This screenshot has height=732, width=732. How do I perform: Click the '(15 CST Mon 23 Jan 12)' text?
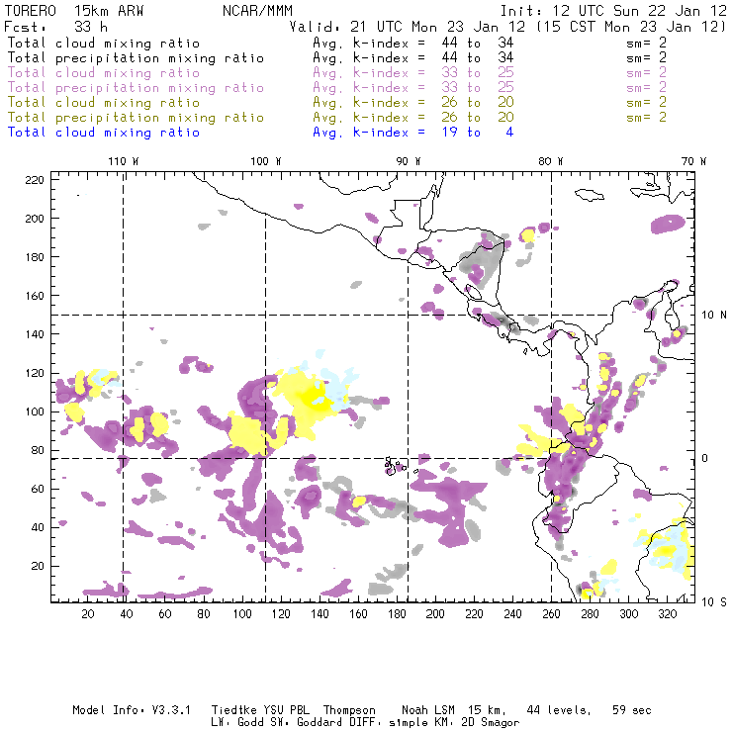tap(631, 27)
